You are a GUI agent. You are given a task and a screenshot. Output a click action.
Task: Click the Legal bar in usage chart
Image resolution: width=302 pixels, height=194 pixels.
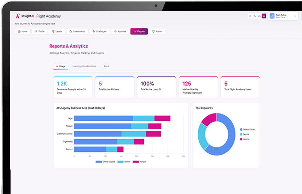point(122,119)
